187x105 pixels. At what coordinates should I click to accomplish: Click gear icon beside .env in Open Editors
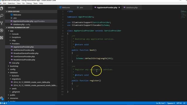[x=11, y=18]
